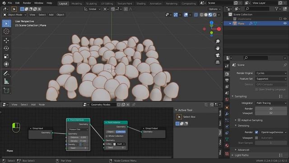Select the Scale tool

coord(6,56)
